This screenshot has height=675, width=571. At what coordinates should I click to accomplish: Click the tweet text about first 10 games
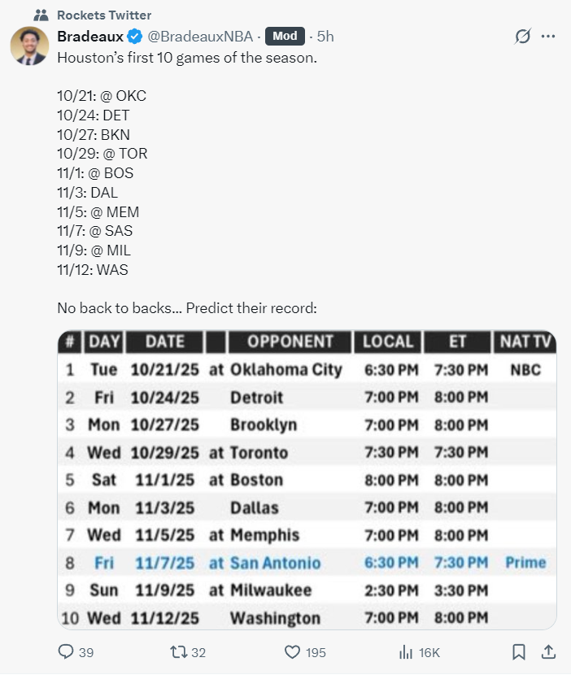(187, 59)
